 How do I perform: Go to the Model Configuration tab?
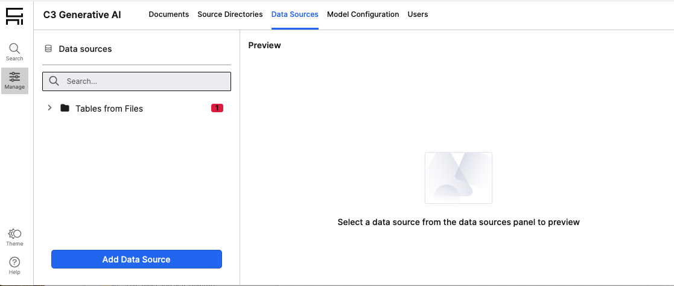tap(363, 14)
